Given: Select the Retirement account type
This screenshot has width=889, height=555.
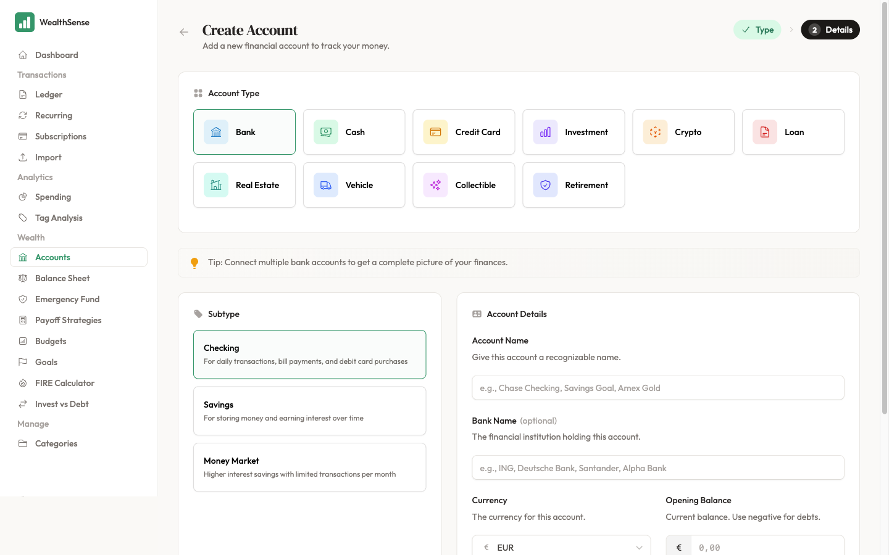Looking at the screenshot, I should (574, 185).
